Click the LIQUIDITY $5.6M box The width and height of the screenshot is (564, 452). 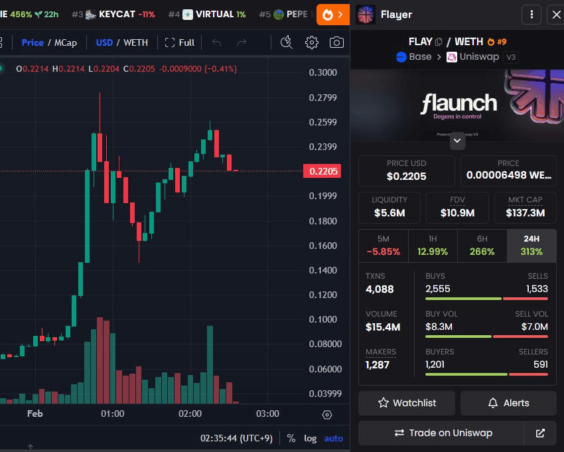(389, 208)
